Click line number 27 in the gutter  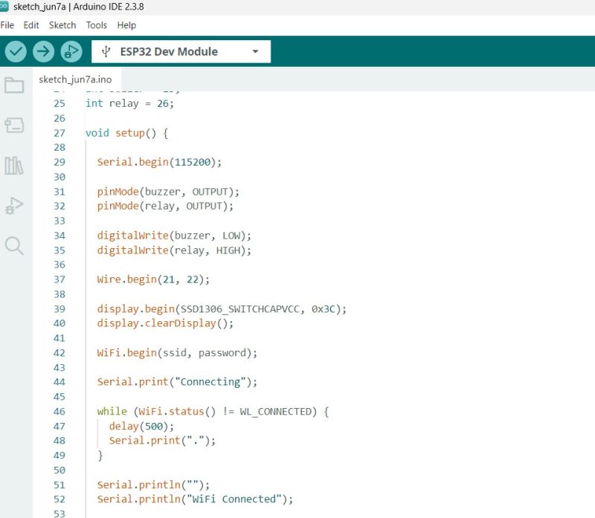click(59, 133)
